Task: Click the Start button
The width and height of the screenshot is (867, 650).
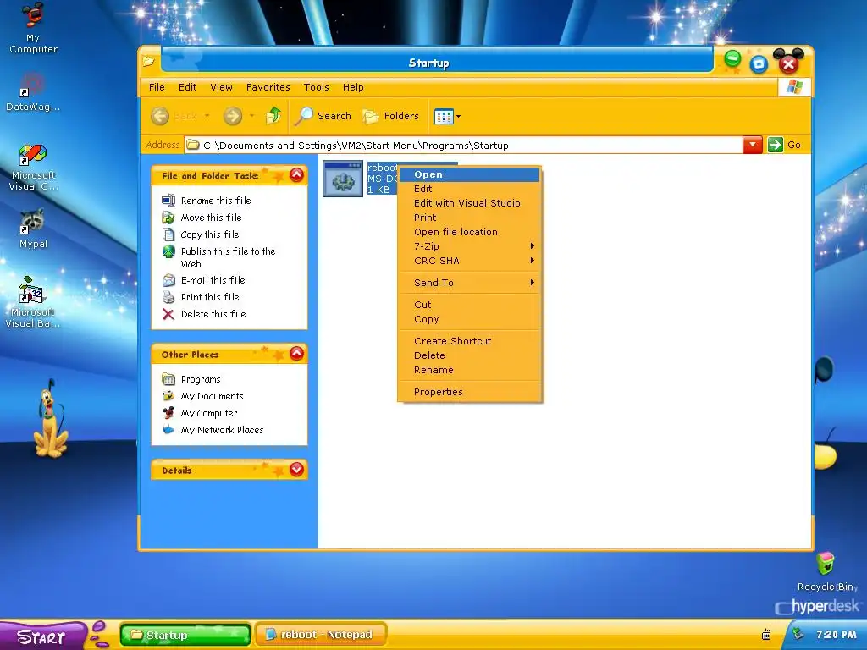Action: click(42, 636)
